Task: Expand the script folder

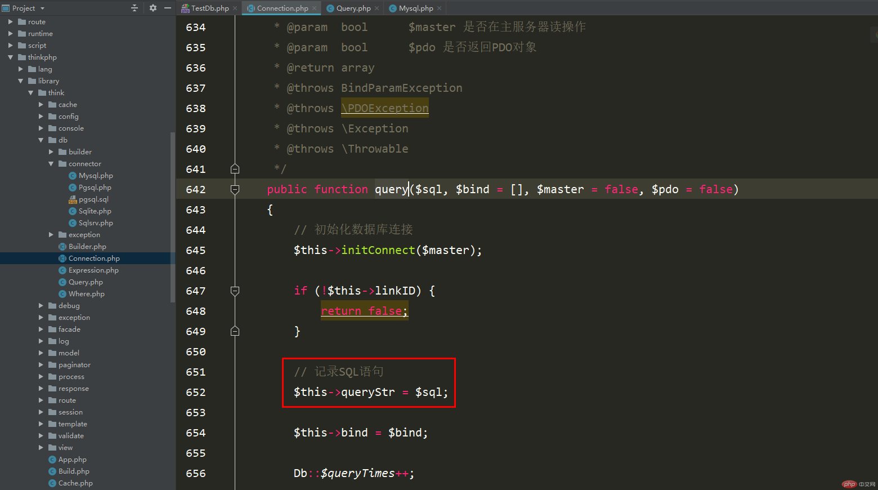Action: [x=10, y=46]
